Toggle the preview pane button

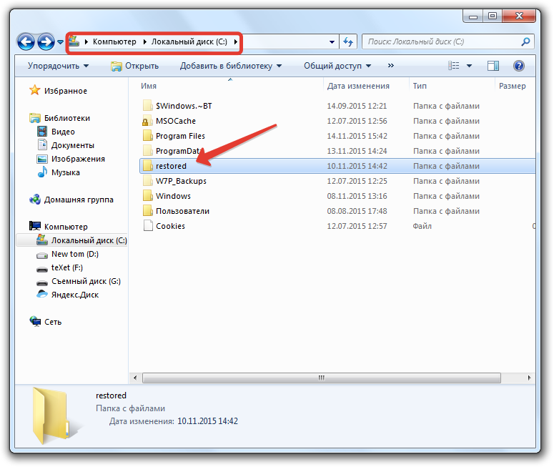493,66
